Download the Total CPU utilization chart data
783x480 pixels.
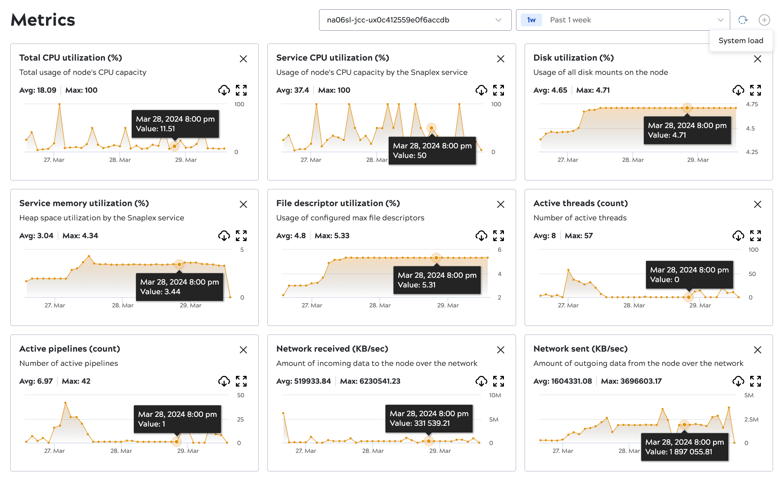tap(224, 90)
